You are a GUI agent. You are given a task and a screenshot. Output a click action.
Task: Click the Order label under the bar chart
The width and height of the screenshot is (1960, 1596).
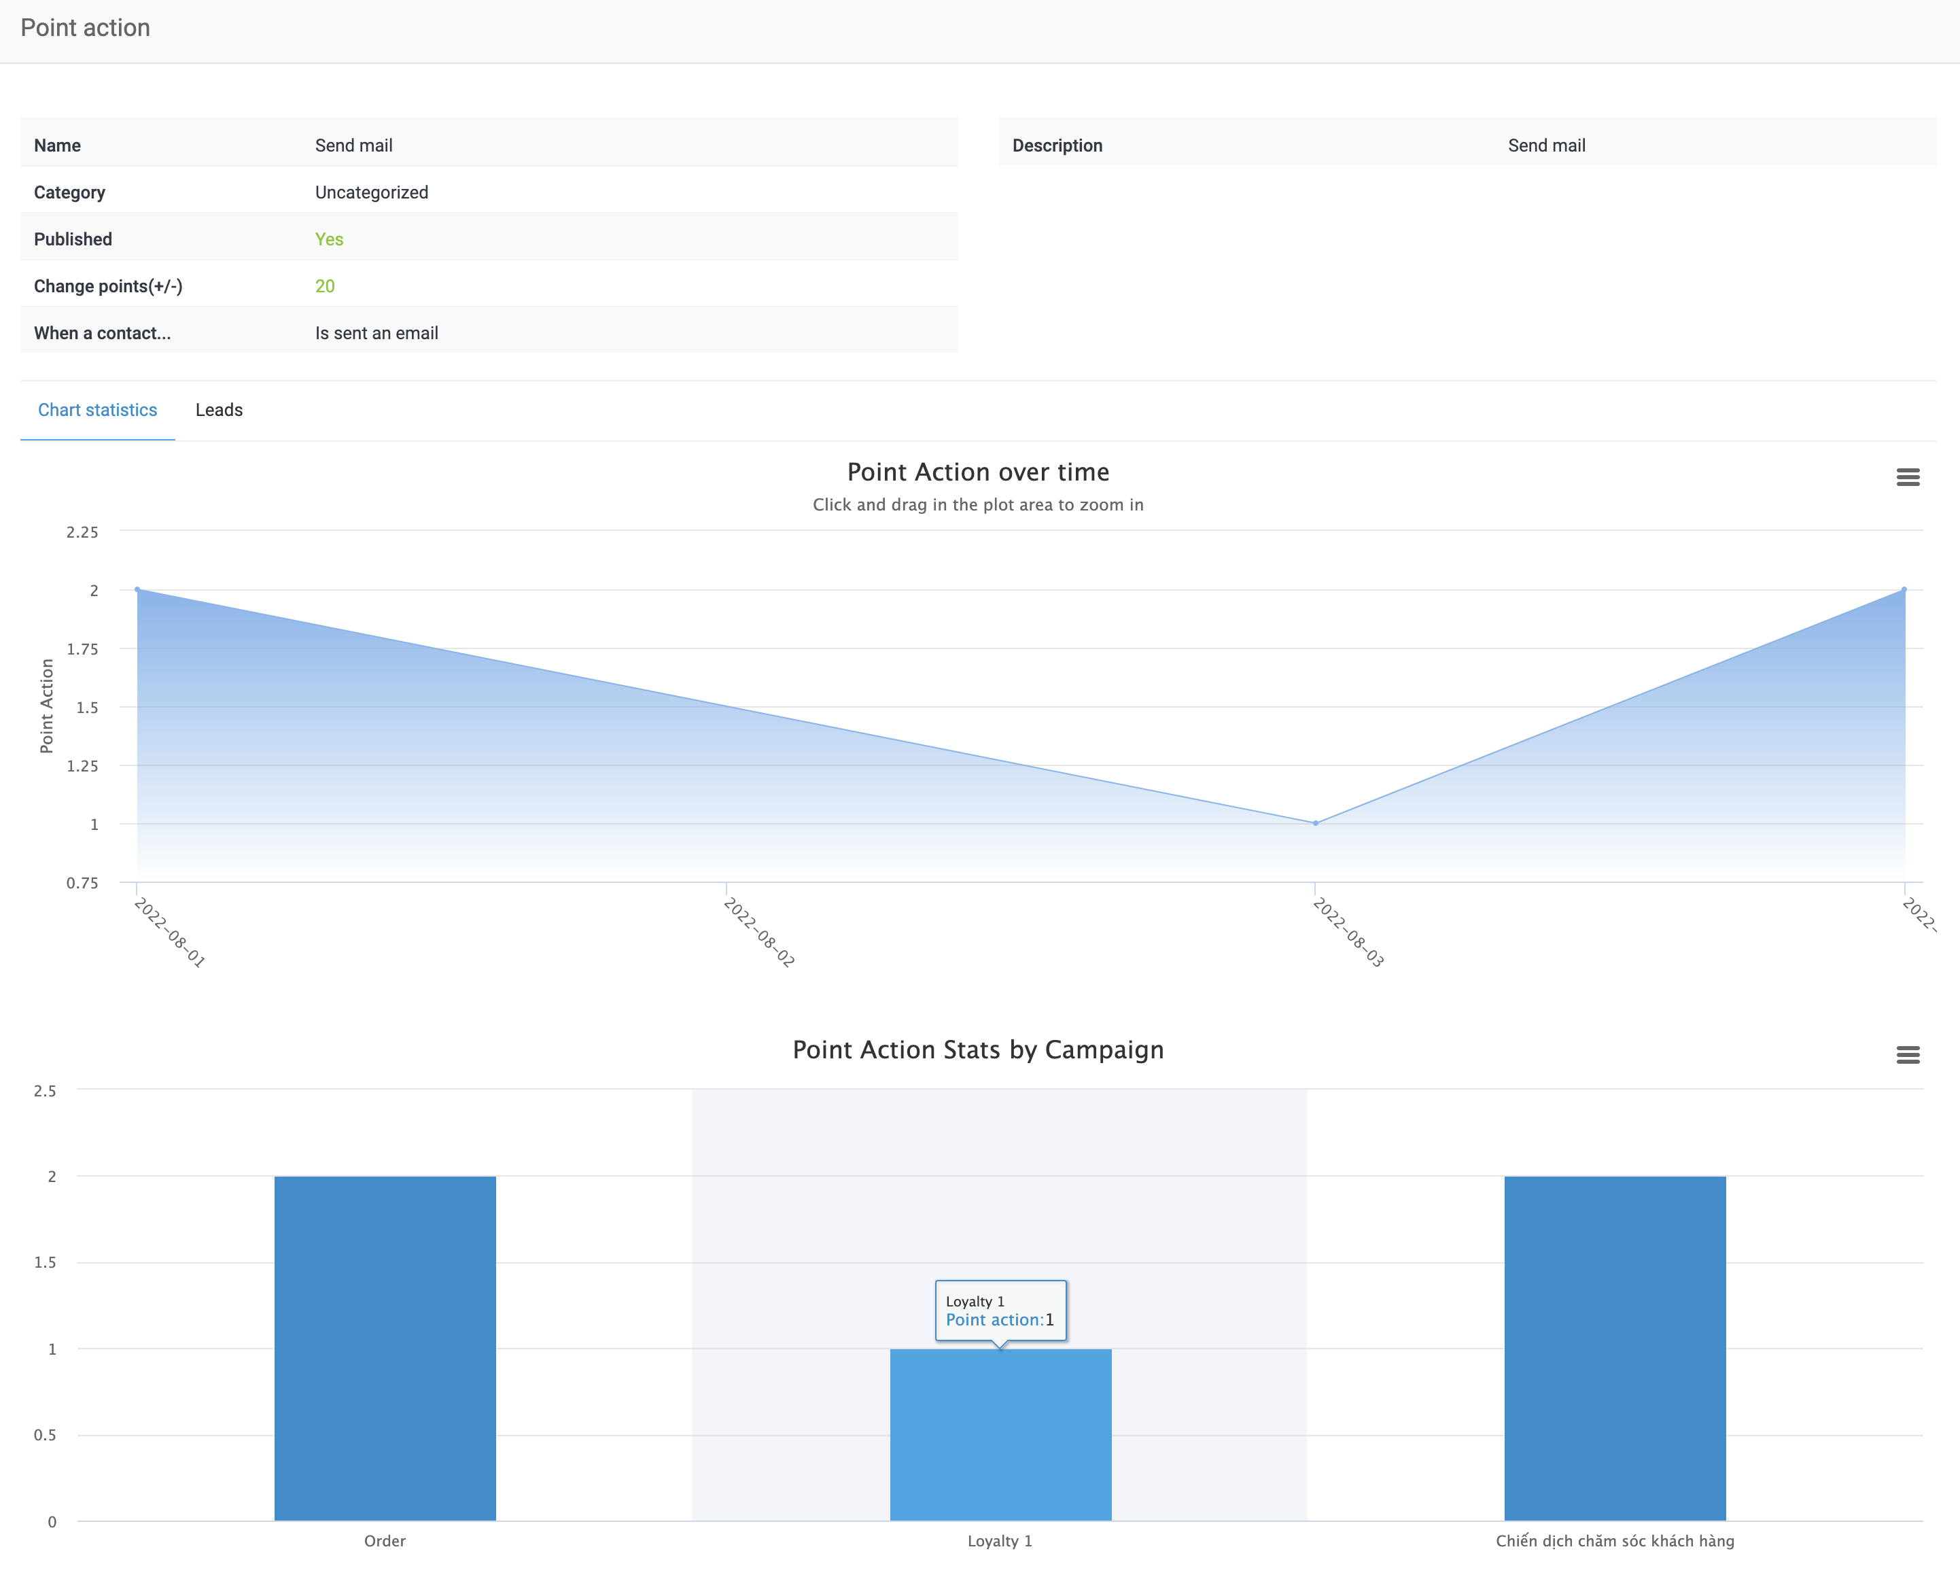(x=384, y=1541)
